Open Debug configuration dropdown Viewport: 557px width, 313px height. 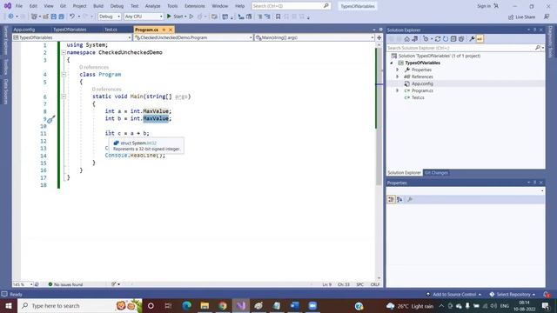point(110,17)
